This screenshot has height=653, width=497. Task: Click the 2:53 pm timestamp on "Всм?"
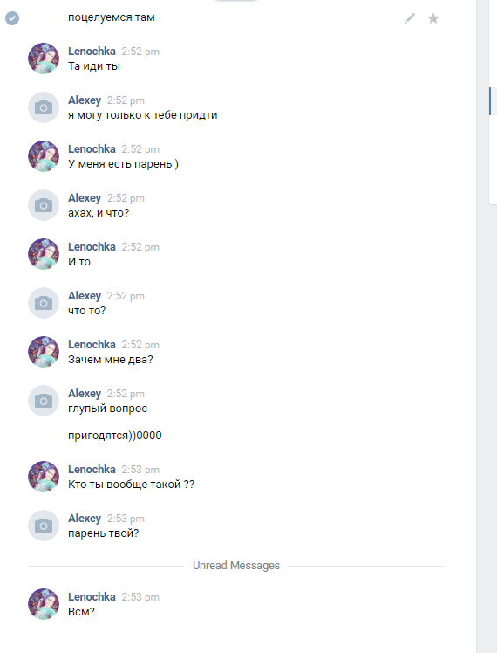pos(140,597)
